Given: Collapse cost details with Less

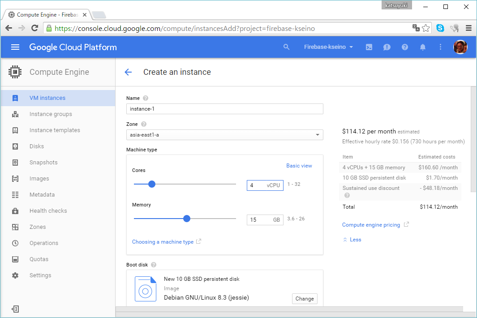Looking at the screenshot, I should click(352, 240).
